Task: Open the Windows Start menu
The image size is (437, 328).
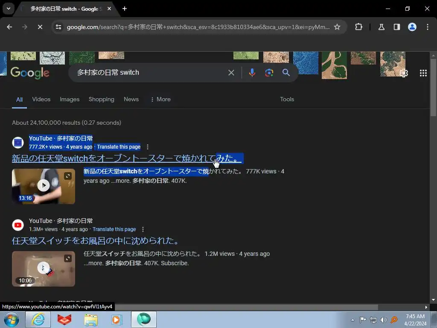Action: tap(12, 319)
